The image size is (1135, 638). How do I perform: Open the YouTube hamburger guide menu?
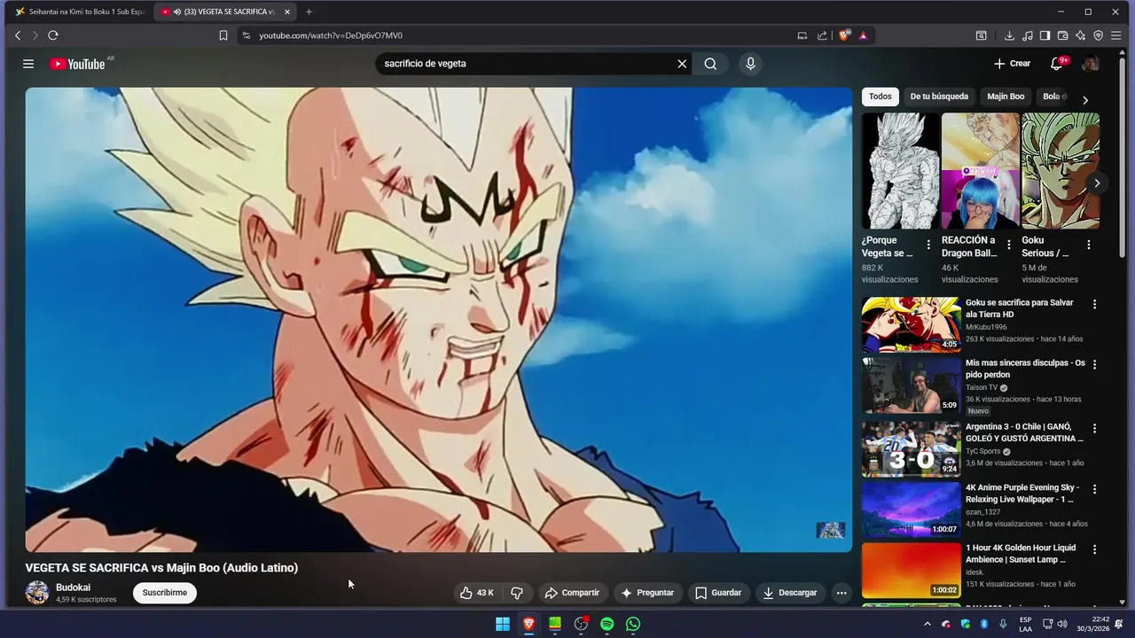tap(28, 64)
